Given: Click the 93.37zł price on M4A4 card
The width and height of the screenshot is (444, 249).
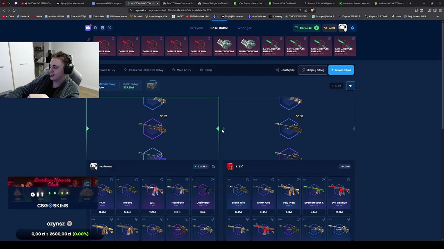Looking at the screenshot, I should pos(152,212).
